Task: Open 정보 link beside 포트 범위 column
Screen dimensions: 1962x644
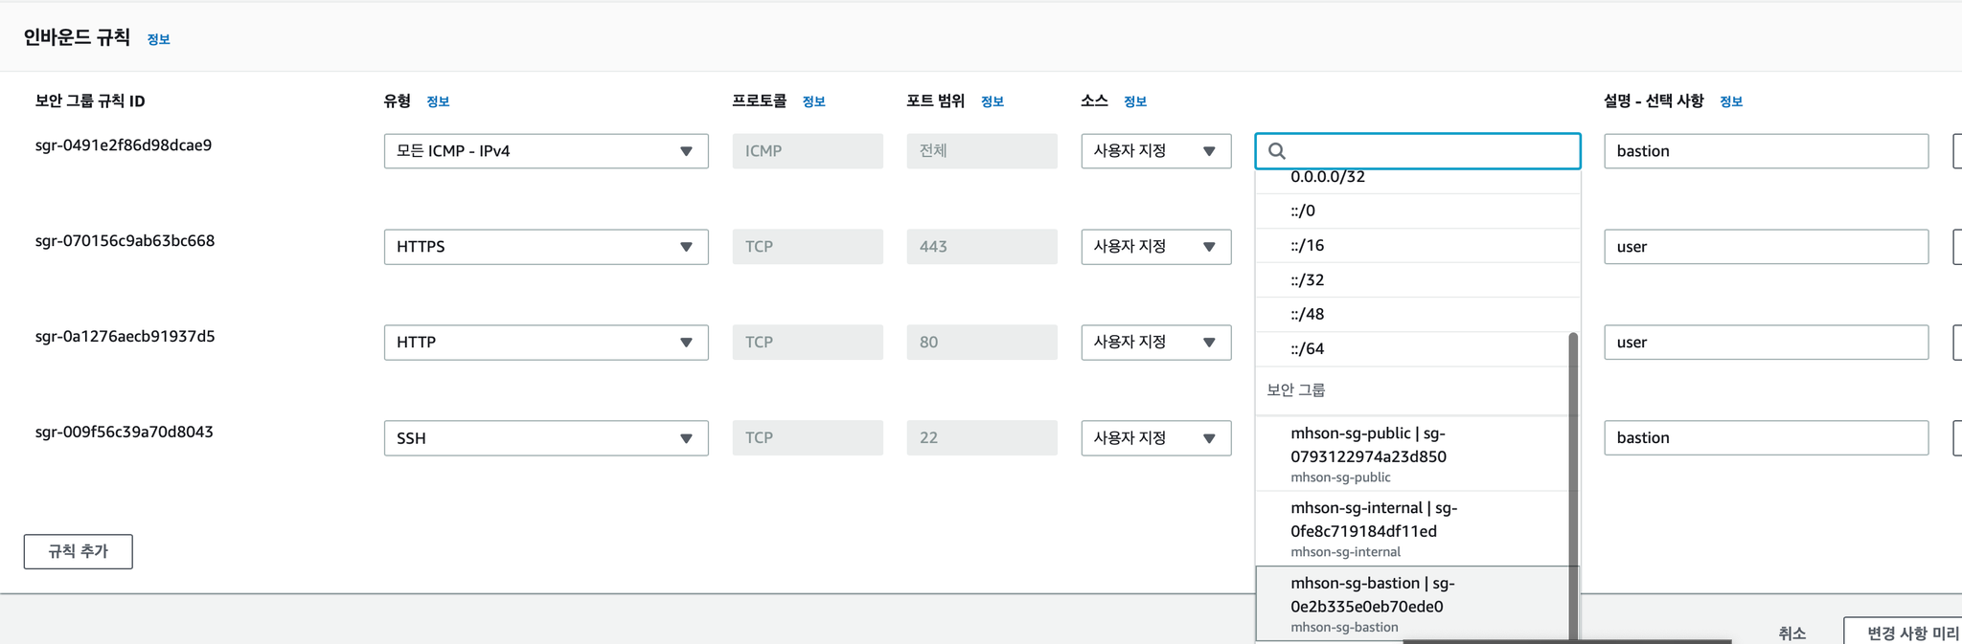Action: pos(992,101)
